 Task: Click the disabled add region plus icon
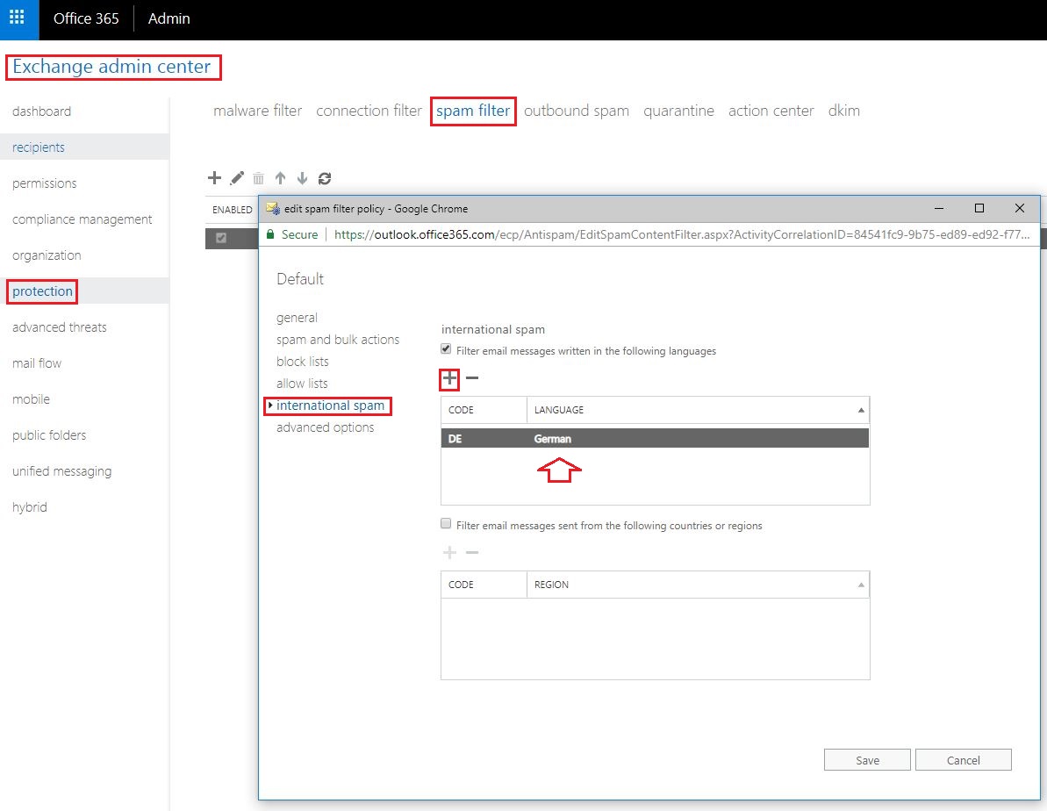pos(450,552)
